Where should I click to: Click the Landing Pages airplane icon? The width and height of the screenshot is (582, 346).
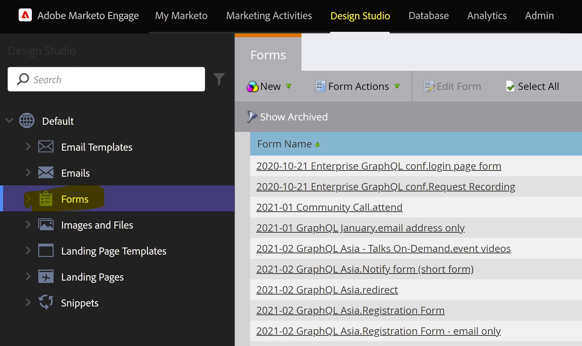click(46, 276)
